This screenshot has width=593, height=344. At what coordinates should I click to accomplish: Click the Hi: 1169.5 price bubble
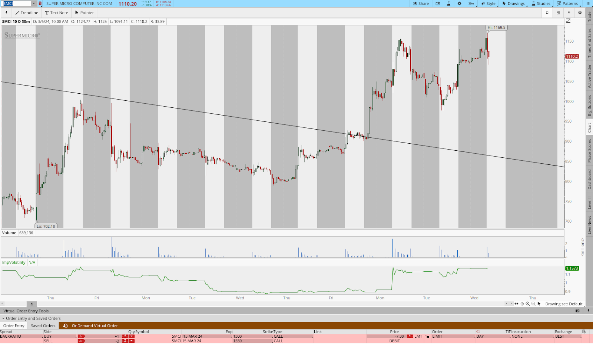tap(496, 27)
